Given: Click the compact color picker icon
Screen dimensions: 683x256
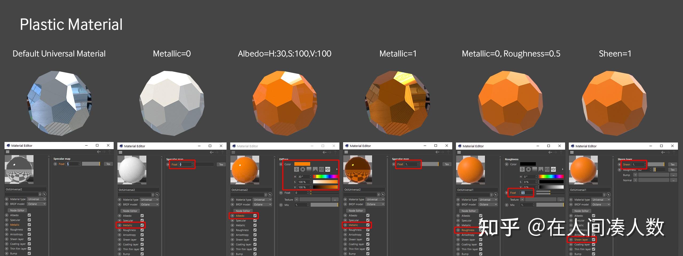Looking at the screenshot, I should click(x=296, y=169).
